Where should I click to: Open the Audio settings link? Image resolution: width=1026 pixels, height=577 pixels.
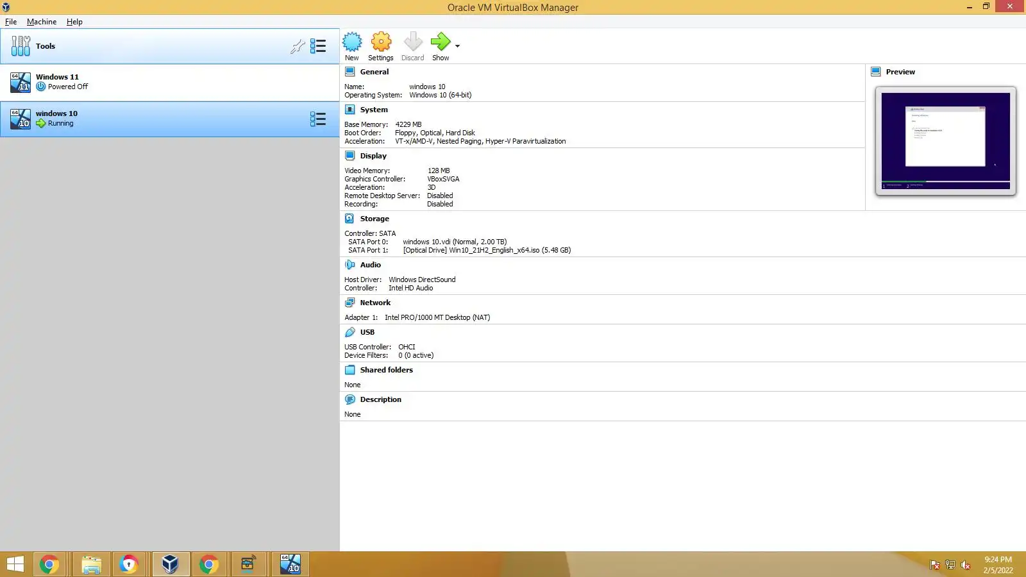pos(371,265)
